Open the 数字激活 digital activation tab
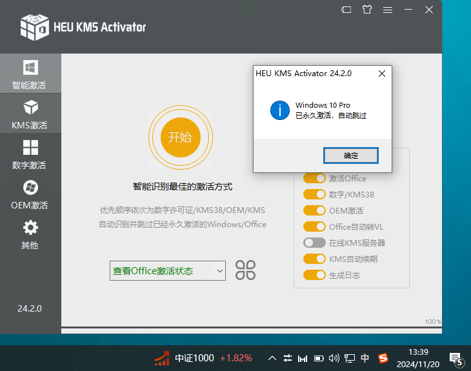The image size is (471, 371). tap(30, 154)
